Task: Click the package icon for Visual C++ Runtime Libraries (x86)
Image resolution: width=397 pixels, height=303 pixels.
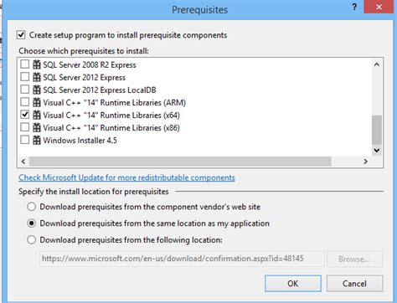Action: click(37, 127)
